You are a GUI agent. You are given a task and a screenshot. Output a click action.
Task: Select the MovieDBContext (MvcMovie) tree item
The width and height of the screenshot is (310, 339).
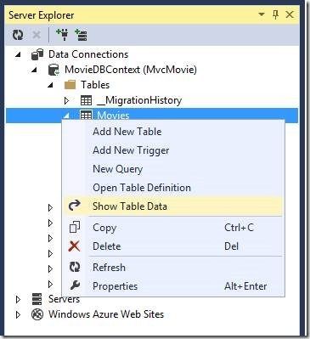pos(131,70)
